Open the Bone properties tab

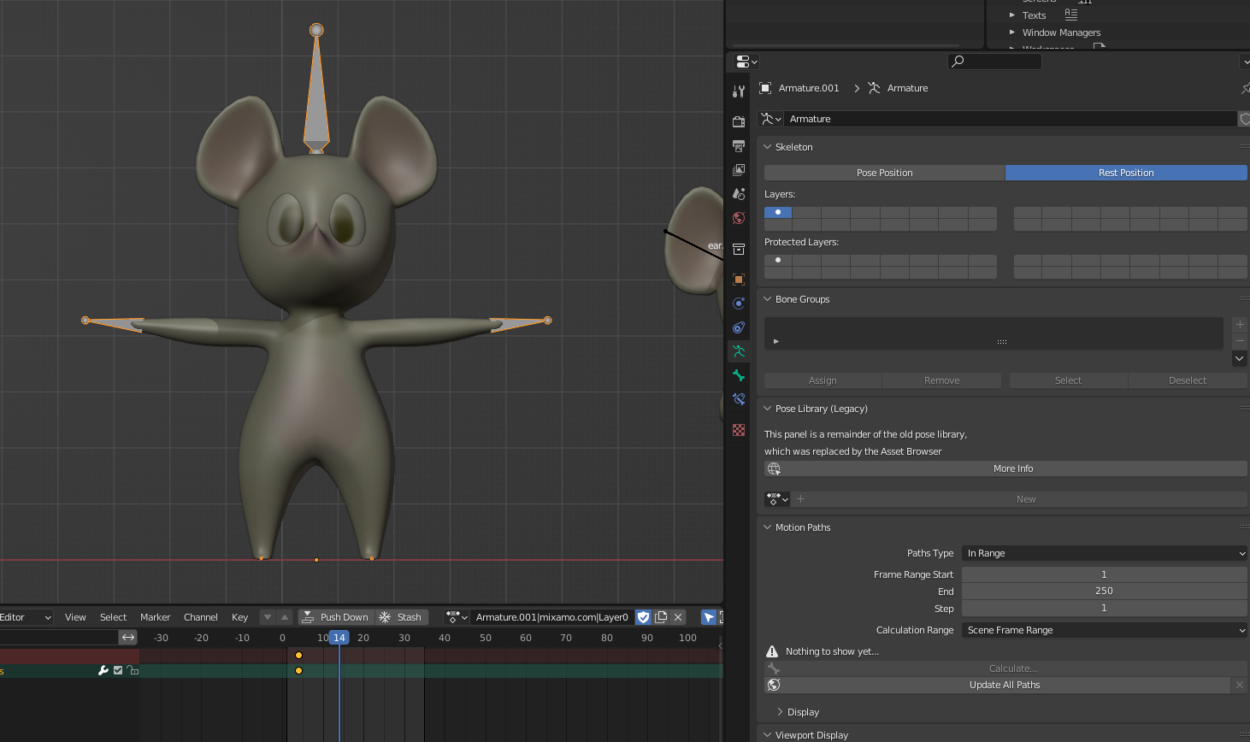point(739,375)
